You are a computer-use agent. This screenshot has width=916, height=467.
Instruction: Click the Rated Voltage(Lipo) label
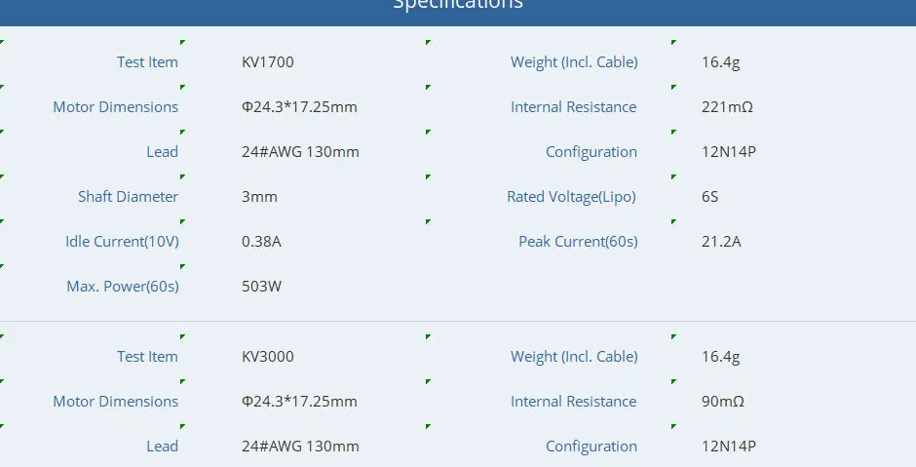[x=571, y=197]
